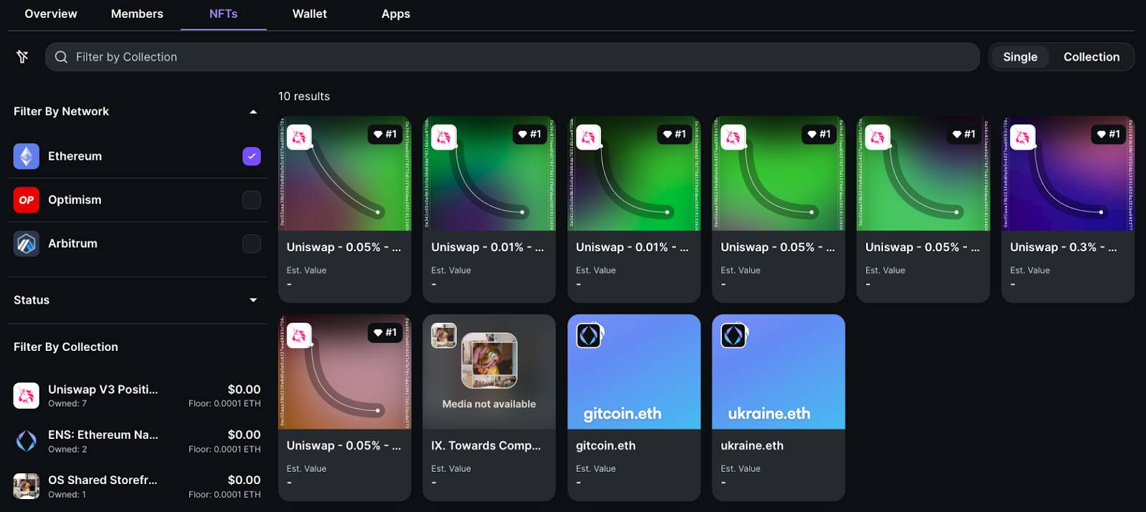Open the Apps tab
Viewport: 1146px width, 512px height.
pyautogui.click(x=395, y=14)
